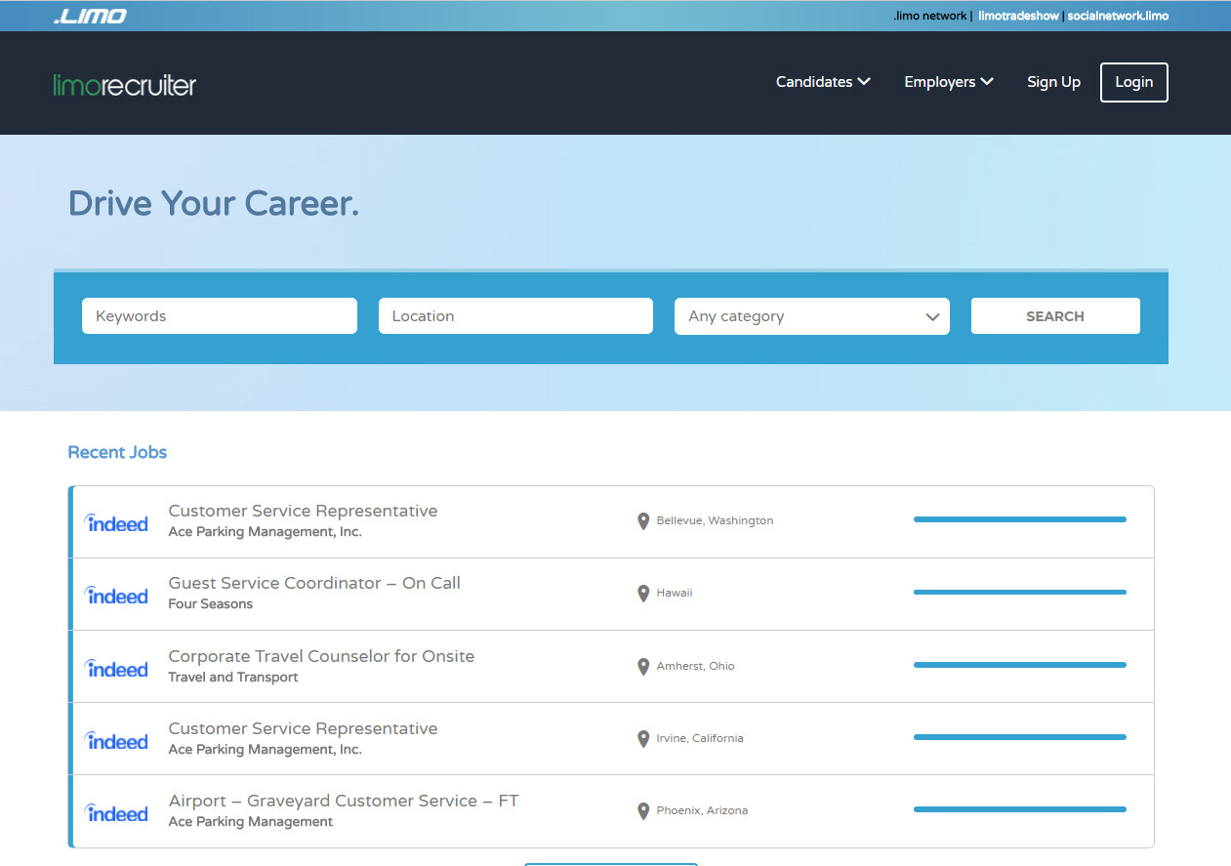Screen dimensions: 1231x866
Task: Open the Sign Up page
Action: [x=1053, y=82]
